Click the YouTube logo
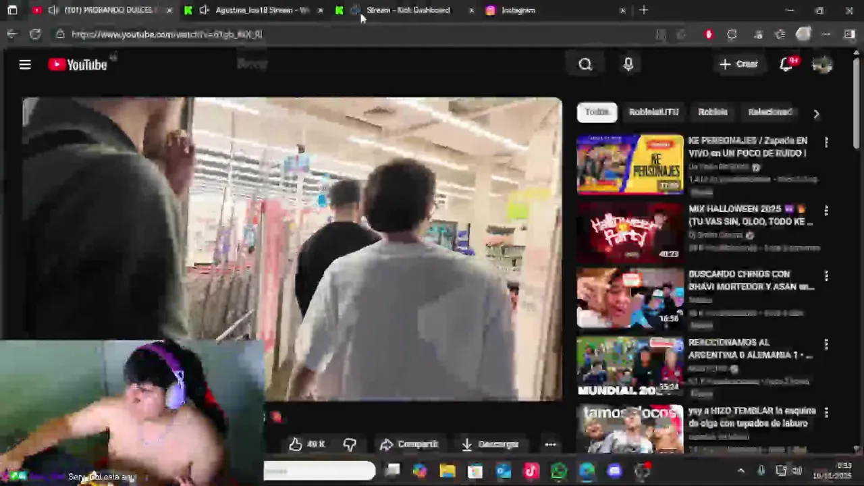Viewport: 864px width, 486px height. click(x=78, y=65)
